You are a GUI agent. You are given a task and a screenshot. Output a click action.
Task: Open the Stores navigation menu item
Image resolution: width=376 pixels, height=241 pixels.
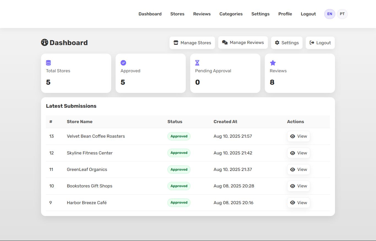(x=177, y=14)
